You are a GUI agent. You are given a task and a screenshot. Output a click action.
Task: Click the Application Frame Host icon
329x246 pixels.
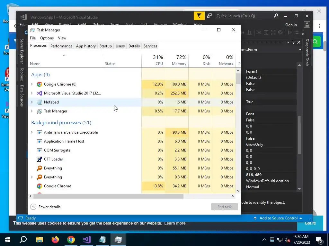[x=39, y=141]
